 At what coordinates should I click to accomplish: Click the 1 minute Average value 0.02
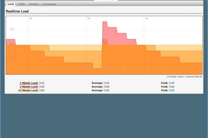pos(107,82)
